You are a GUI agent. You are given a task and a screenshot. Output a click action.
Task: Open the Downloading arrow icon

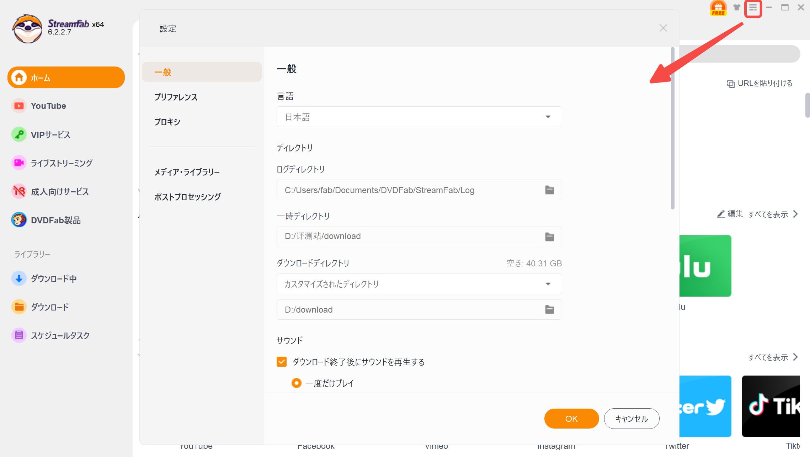19,278
